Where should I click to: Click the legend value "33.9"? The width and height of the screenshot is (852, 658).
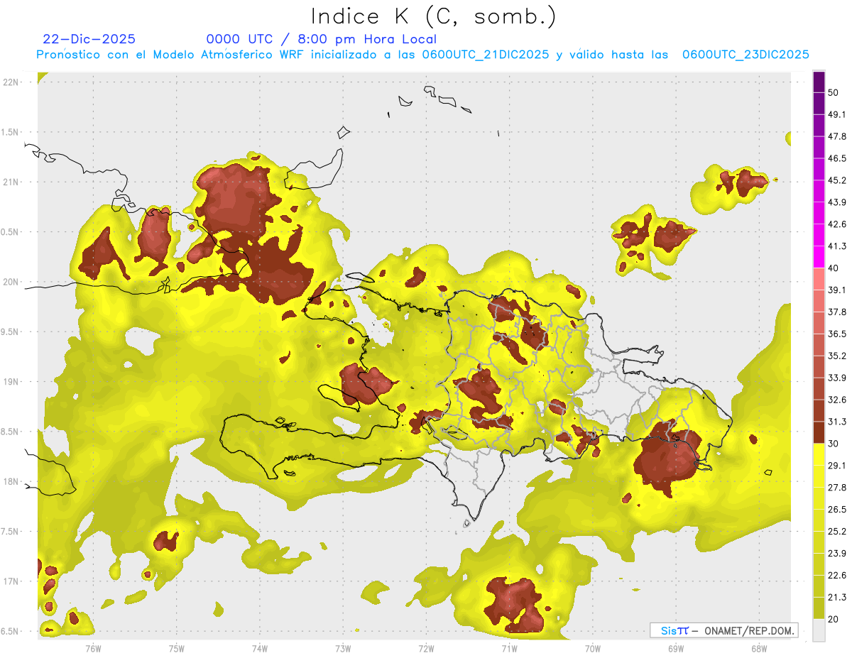pyautogui.click(x=836, y=378)
